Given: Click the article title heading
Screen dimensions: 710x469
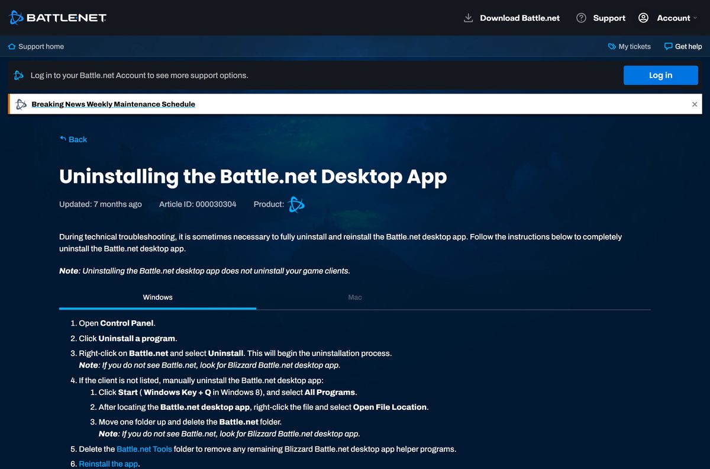Looking at the screenshot, I should tap(253, 176).
